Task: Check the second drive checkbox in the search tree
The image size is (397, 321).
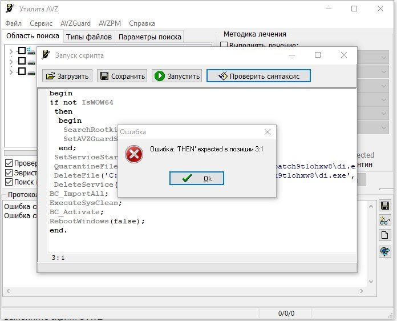Action: [x=22, y=61]
